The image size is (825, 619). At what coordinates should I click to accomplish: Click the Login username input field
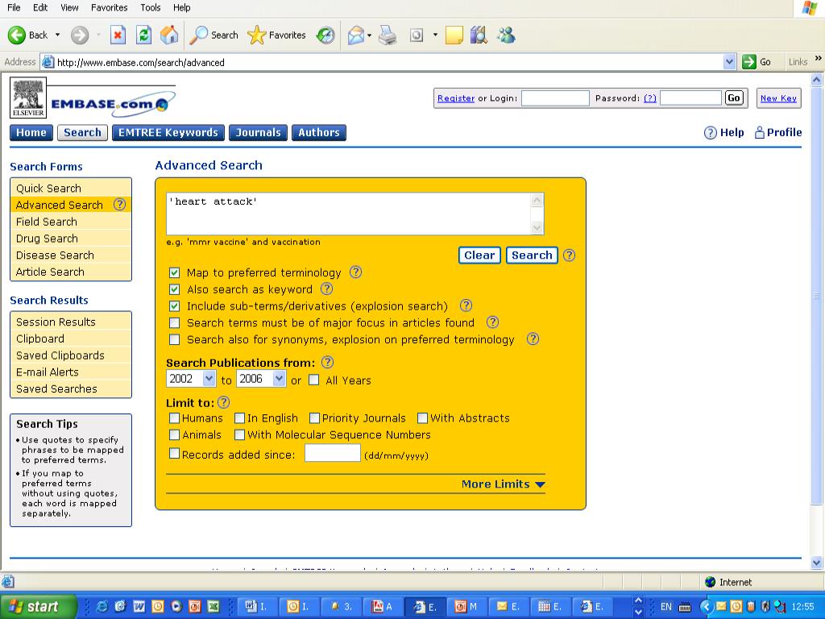(x=555, y=98)
